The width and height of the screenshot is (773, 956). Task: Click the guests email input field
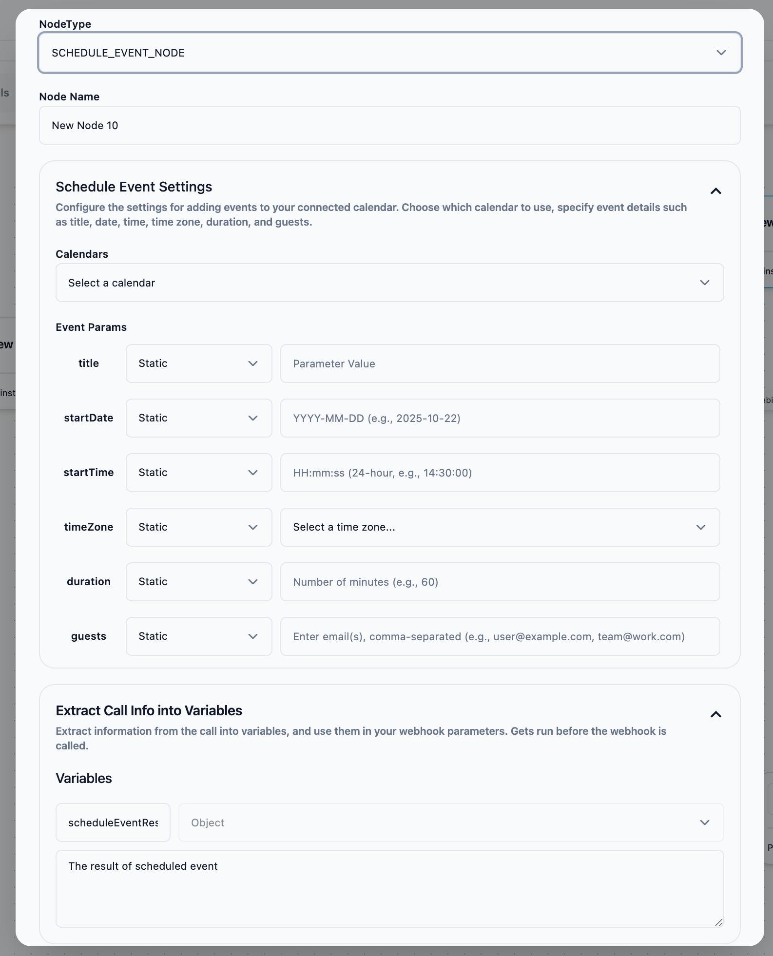tap(500, 636)
